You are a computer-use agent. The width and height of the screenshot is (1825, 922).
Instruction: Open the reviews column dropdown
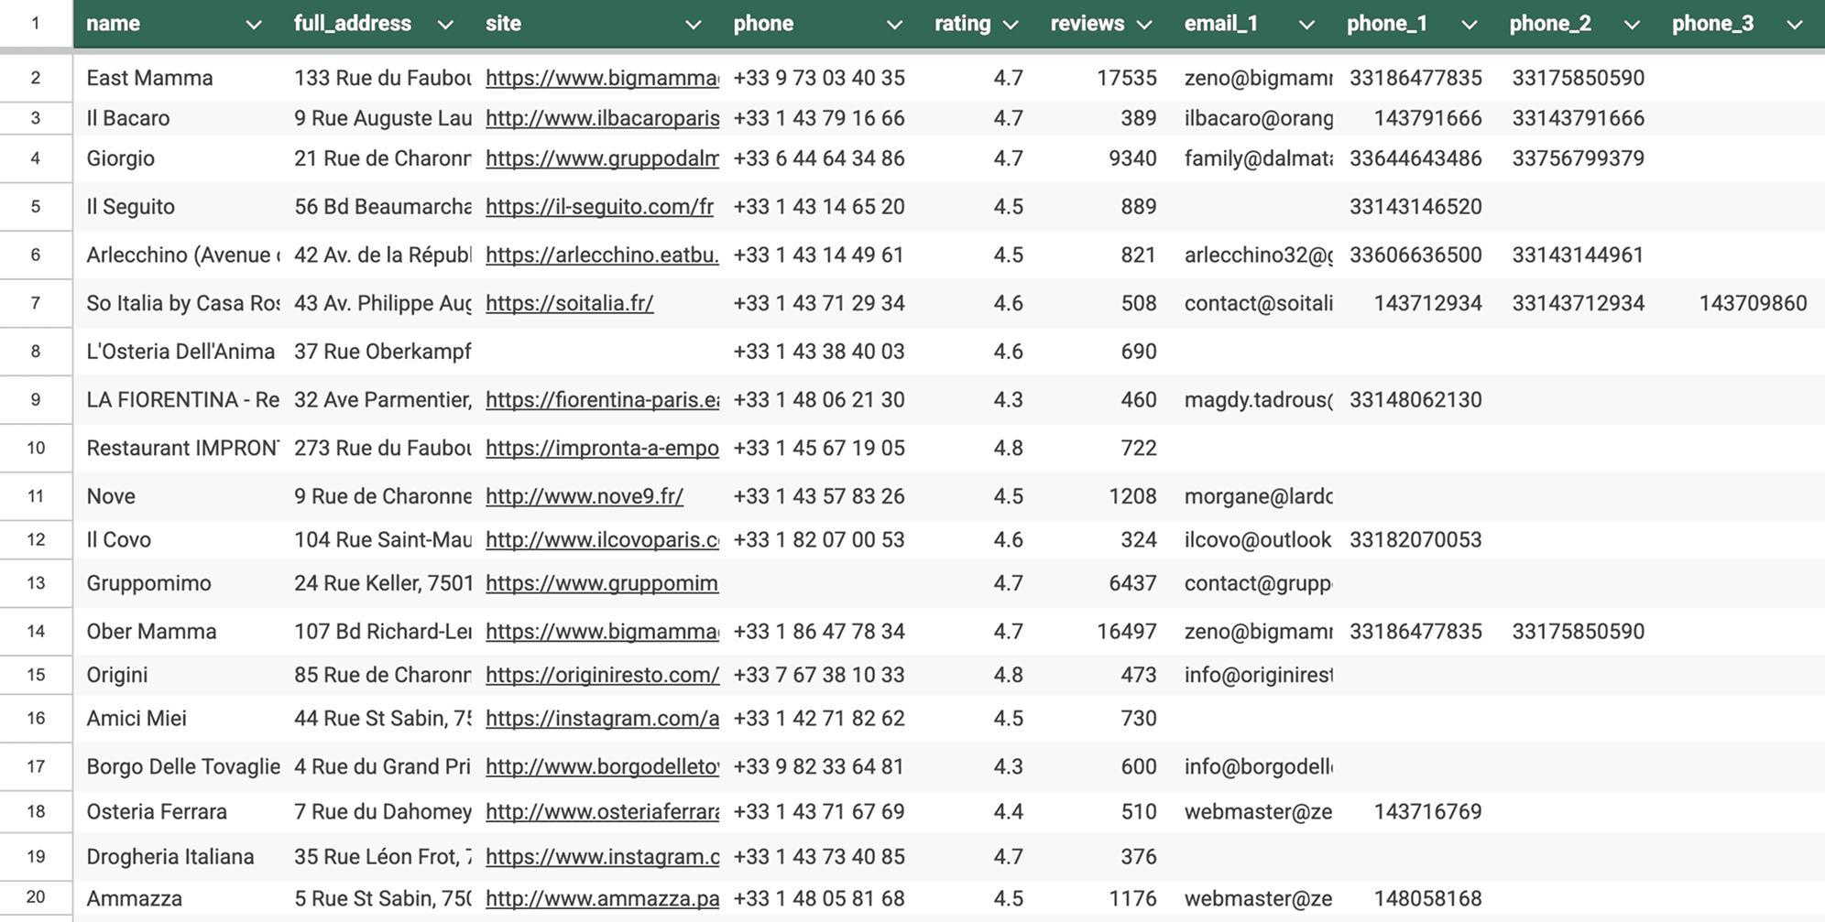(x=1143, y=24)
